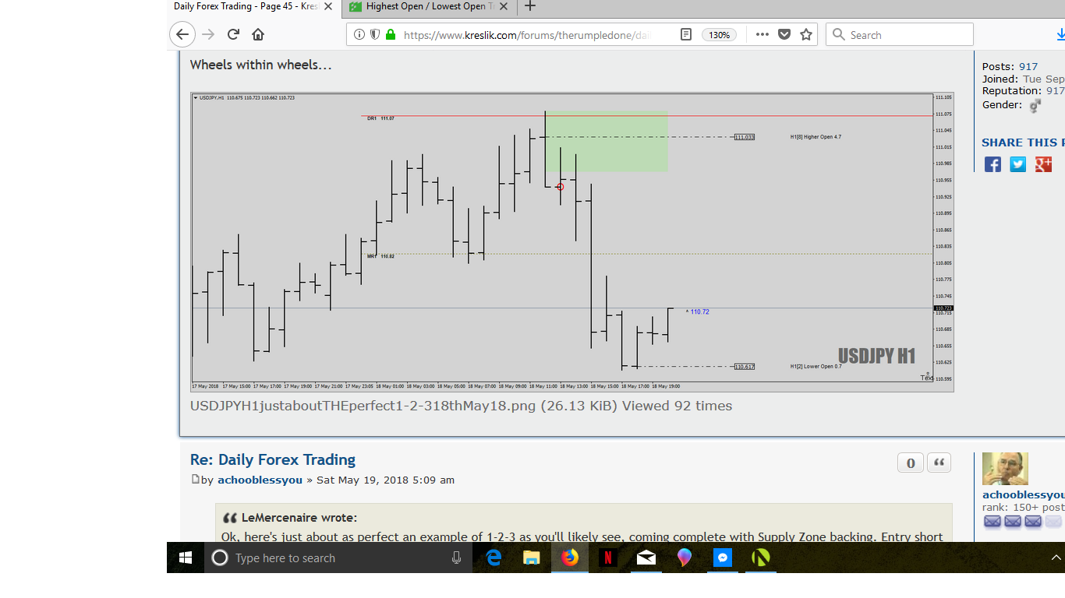
Task: Click the post icon beside 'by achooblessyou'
Action: coord(196,480)
